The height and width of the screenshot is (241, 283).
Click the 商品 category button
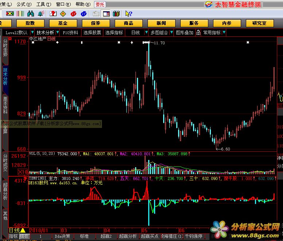click(x=129, y=23)
